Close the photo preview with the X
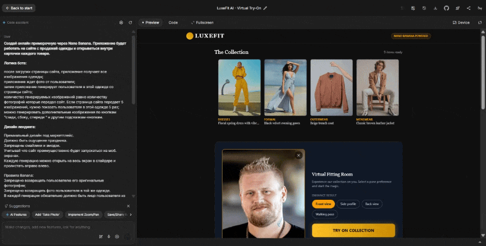Image resolution: width=486 pixels, height=246 pixels. point(299,155)
